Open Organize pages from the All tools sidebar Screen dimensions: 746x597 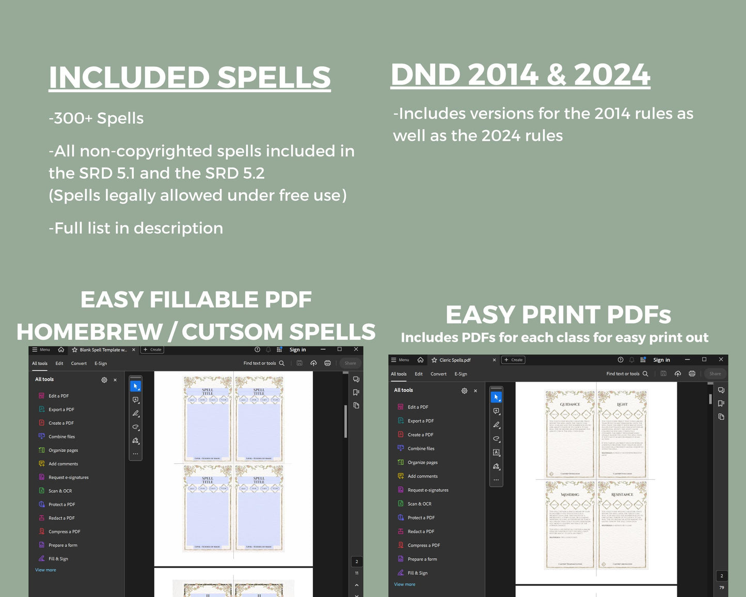pyautogui.click(x=63, y=450)
